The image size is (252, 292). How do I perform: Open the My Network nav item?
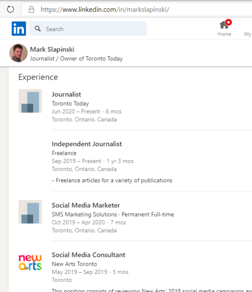(248, 34)
